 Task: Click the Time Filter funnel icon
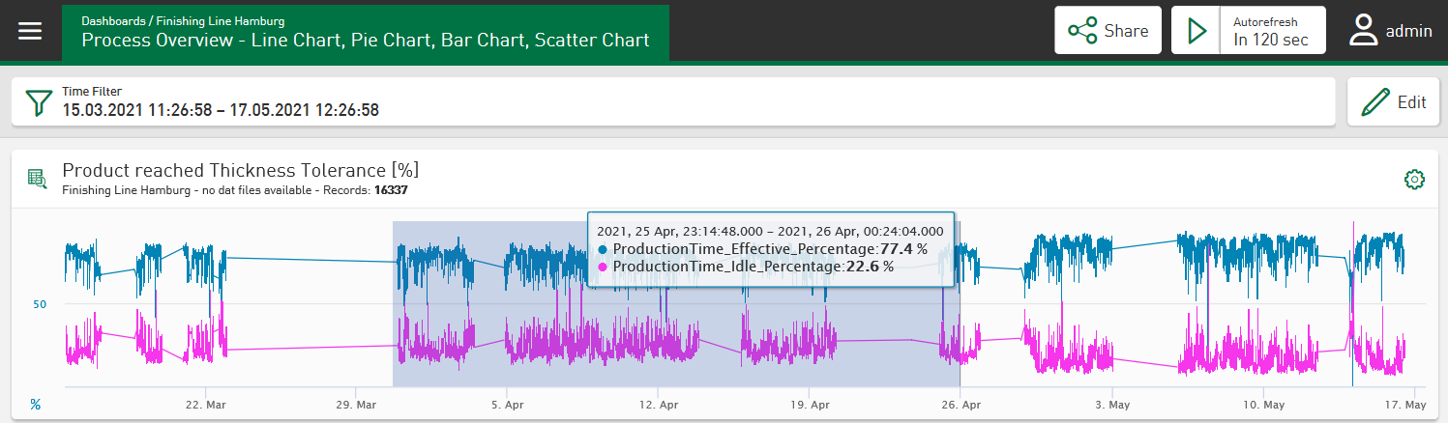[38, 102]
